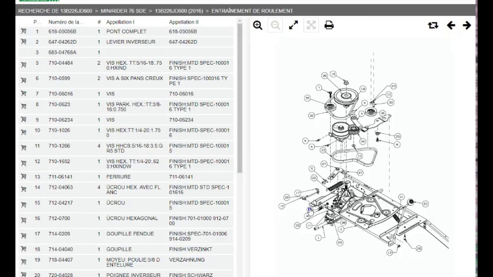The image size is (493, 277).
Task: Open 13B226JD600 (2016) breadcrumb
Action: 179,11
